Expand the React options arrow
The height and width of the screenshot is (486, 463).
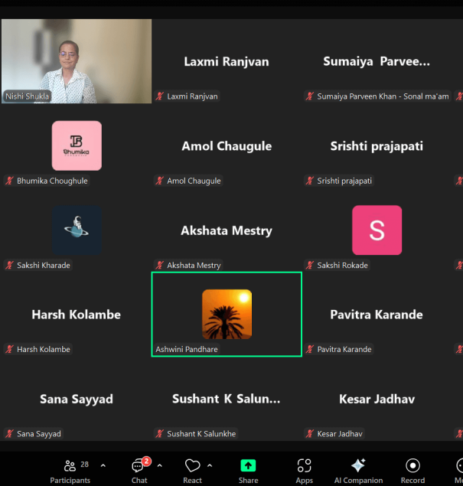click(x=210, y=465)
